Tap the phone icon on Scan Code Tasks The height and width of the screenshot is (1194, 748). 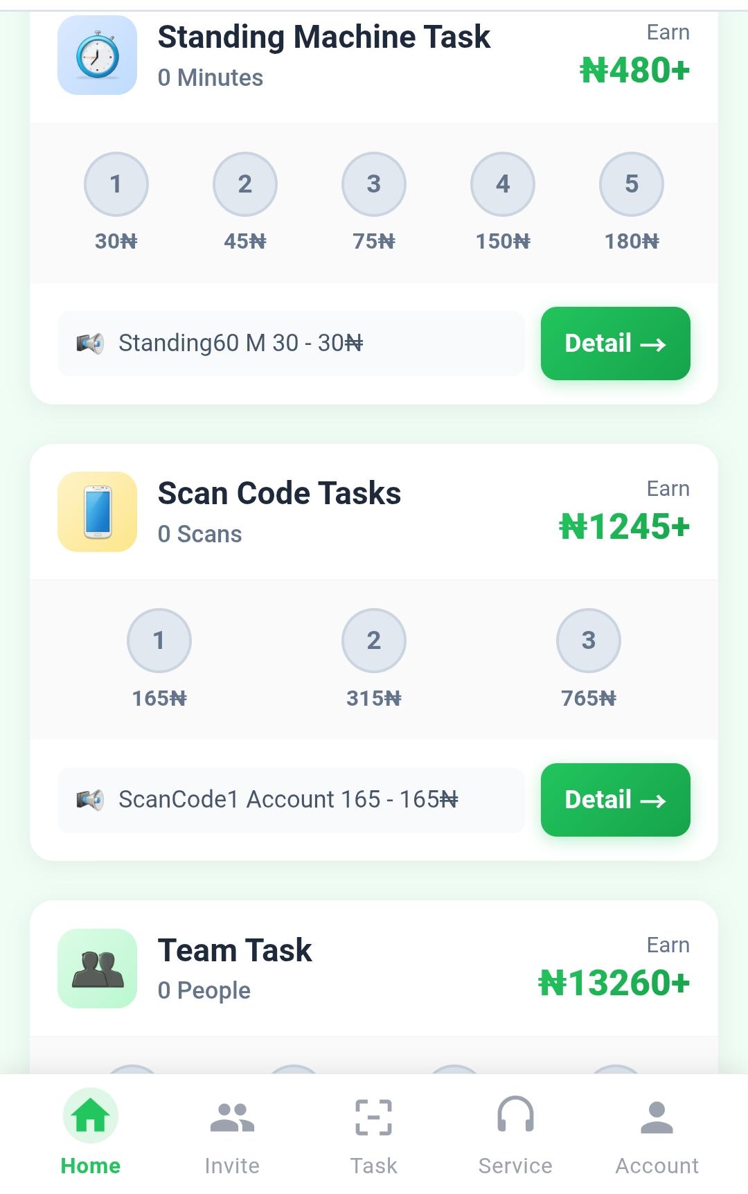97,511
